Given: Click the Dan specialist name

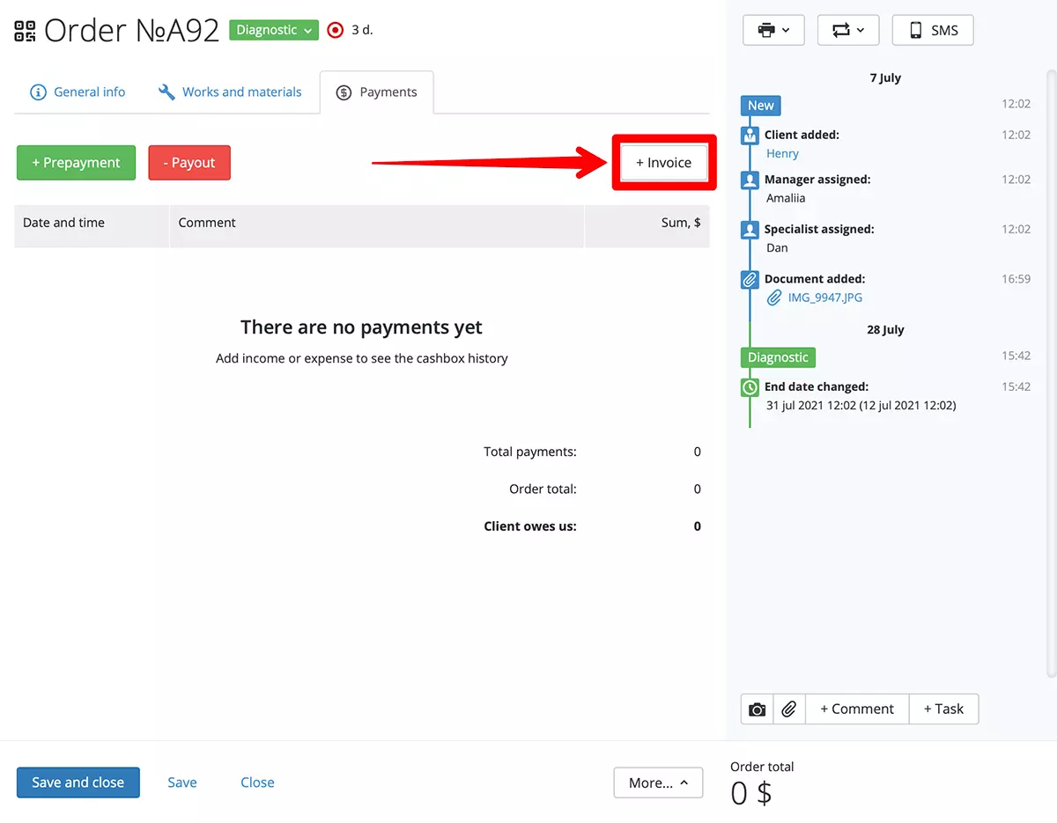Looking at the screenshot, I should pos(777,248).
